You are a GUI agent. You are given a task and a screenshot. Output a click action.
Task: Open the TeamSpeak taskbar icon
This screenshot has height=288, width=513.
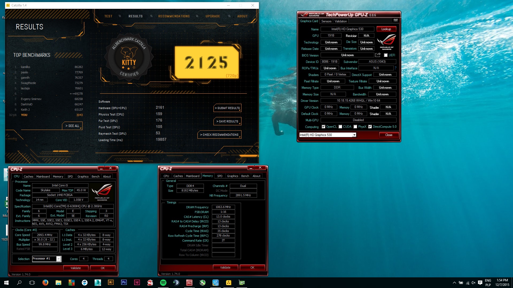tap(176, 283)
